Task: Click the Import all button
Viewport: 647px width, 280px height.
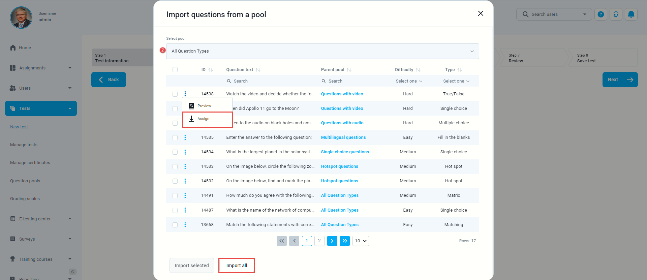Action: [237, 266]
